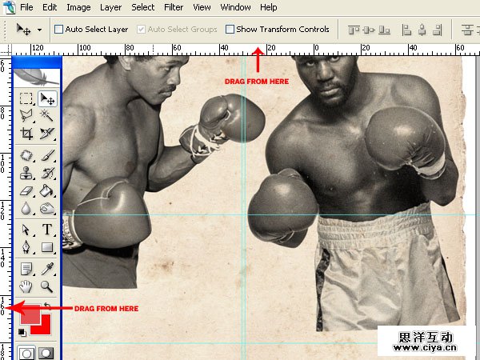Pick the Lasso tool
The image size is (480, 360).
[x=26, y=117]
